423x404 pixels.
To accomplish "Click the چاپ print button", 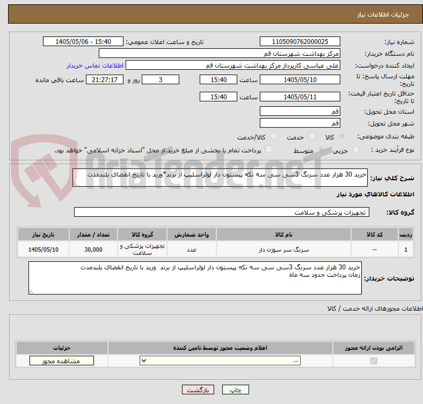I will (236, 390).
